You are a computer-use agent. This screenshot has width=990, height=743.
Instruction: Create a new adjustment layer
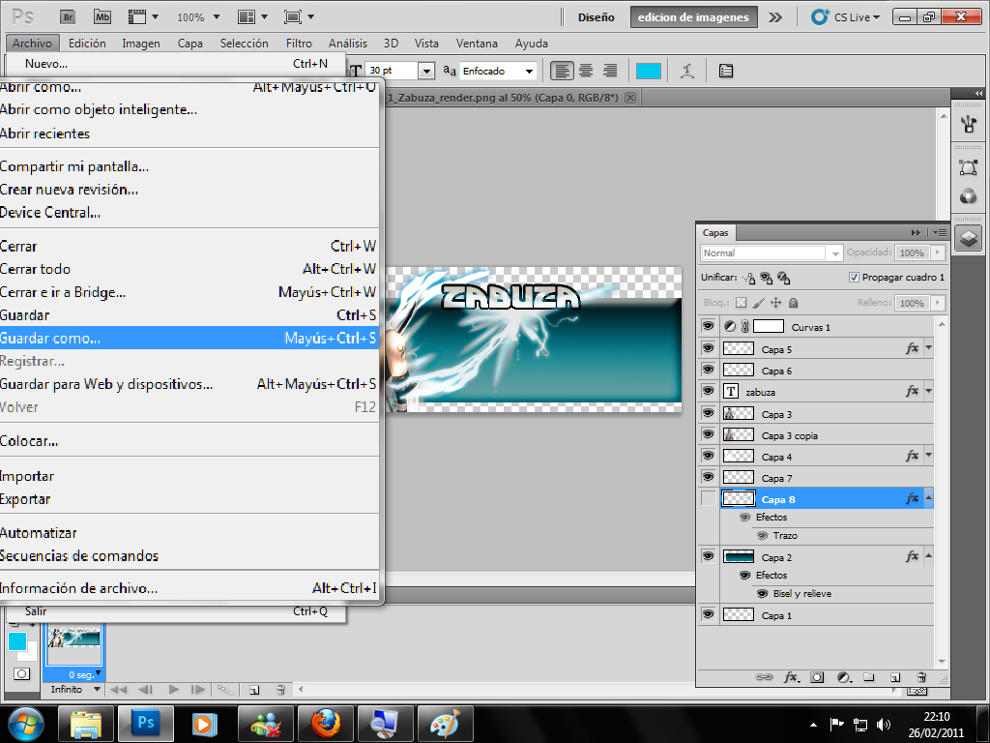[844, 677]
